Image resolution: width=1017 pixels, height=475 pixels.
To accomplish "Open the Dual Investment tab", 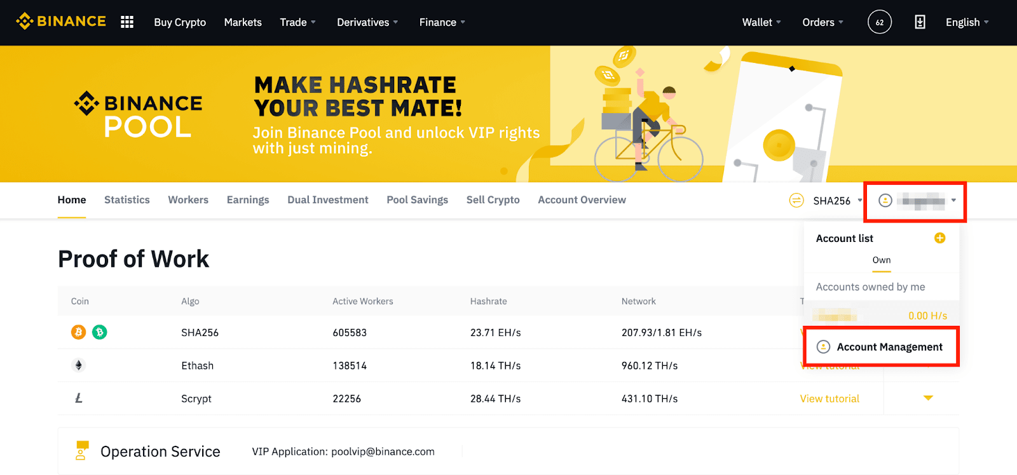I will pos(328,200).
